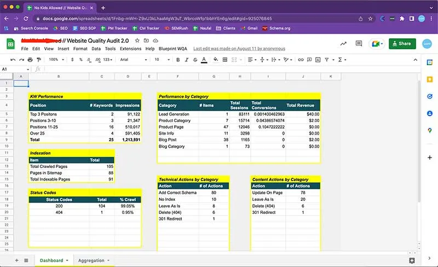The width and height of the screenshot is (438, 267).
Task: Click the Redo icon in toolbar
Action: tap(21, 60)
